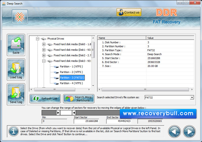Click details table scroll right arrow
Image resolution: width=202 pixels, height=142 pixels.
[192, 89]
